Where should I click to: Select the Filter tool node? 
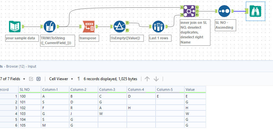(119, 27)
